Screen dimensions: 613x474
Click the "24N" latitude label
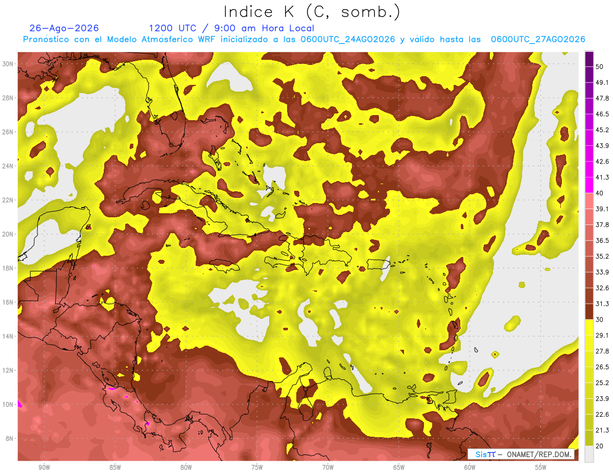pyautogui.click(x=8, y=166)
